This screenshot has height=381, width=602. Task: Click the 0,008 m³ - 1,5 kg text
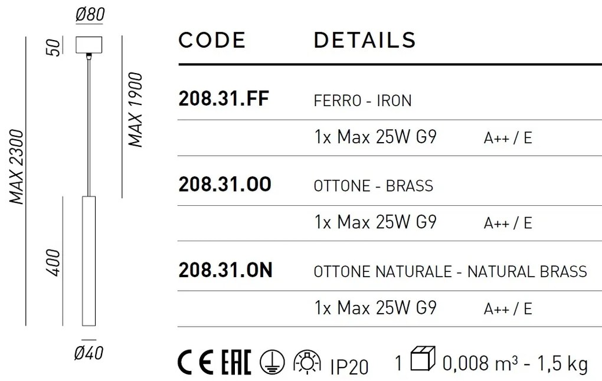click(x=515, y=363)
